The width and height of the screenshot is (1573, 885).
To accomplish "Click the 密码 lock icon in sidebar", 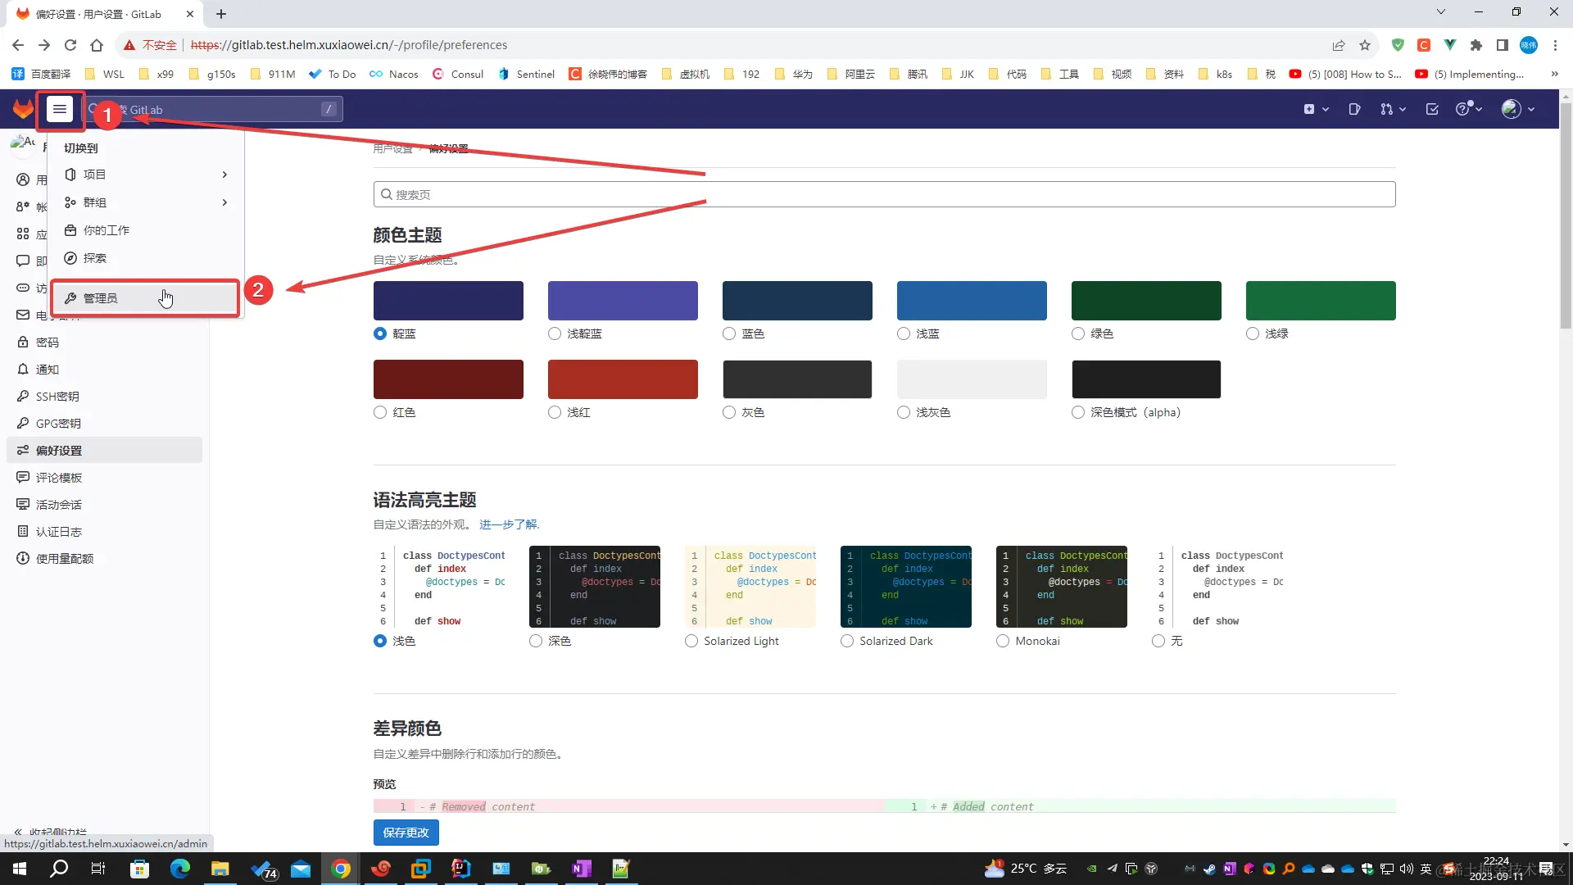I will click(23, 343).
